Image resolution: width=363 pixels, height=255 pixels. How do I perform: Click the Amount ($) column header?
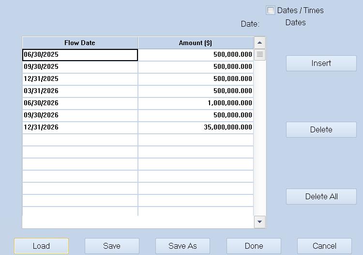pyautogui.click(x=196, y=43)
